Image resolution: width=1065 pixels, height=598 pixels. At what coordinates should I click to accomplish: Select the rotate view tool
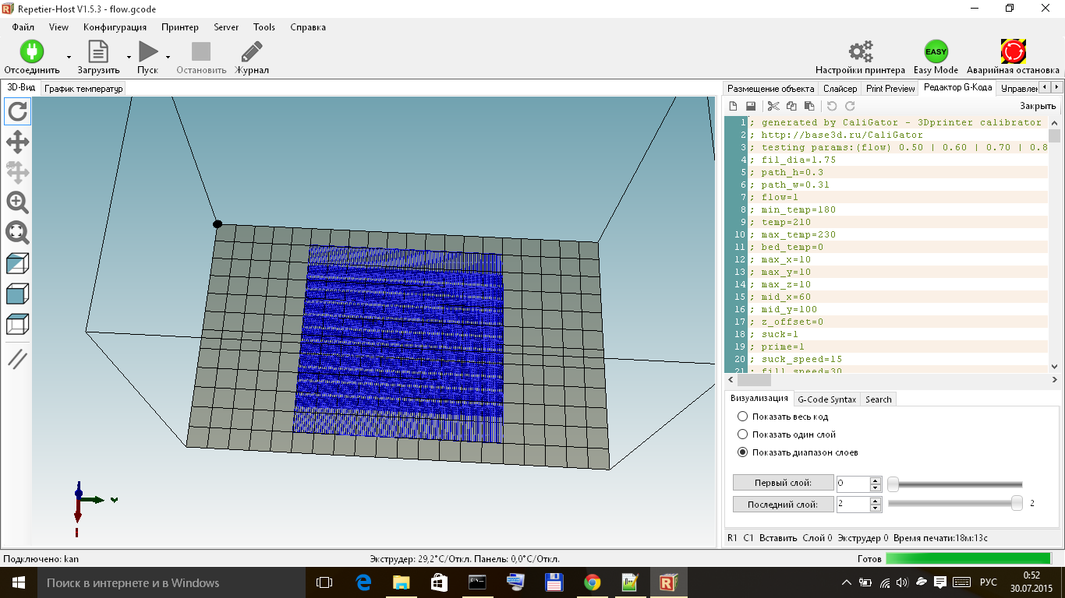coord(18,111)
